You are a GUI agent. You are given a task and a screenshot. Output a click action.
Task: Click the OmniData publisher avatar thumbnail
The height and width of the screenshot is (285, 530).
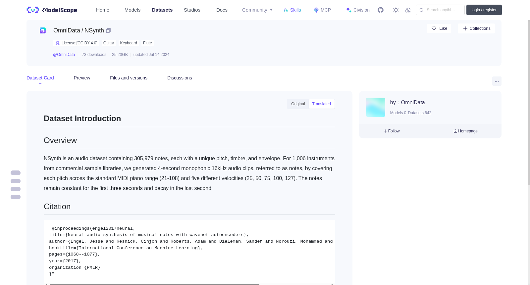coord(376,107)
